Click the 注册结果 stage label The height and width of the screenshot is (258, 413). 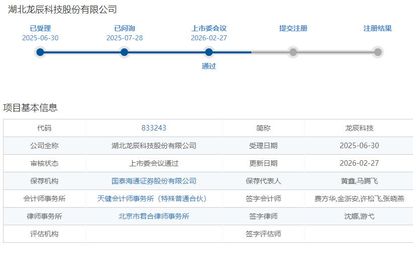click(x=378, y=28)
